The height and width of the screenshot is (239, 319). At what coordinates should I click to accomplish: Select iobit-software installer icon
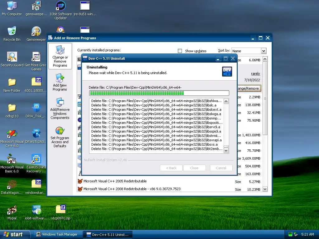(x=36, y=213)
